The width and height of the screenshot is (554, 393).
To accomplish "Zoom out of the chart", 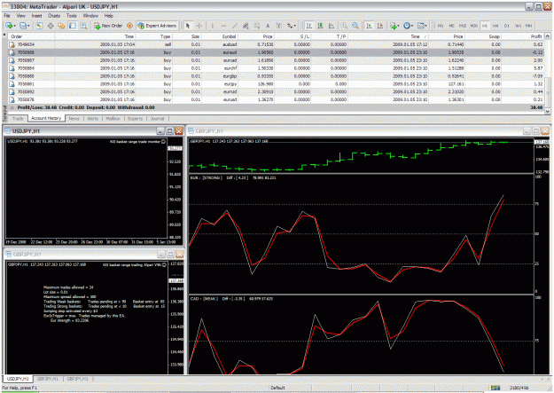I will point(355,26).
